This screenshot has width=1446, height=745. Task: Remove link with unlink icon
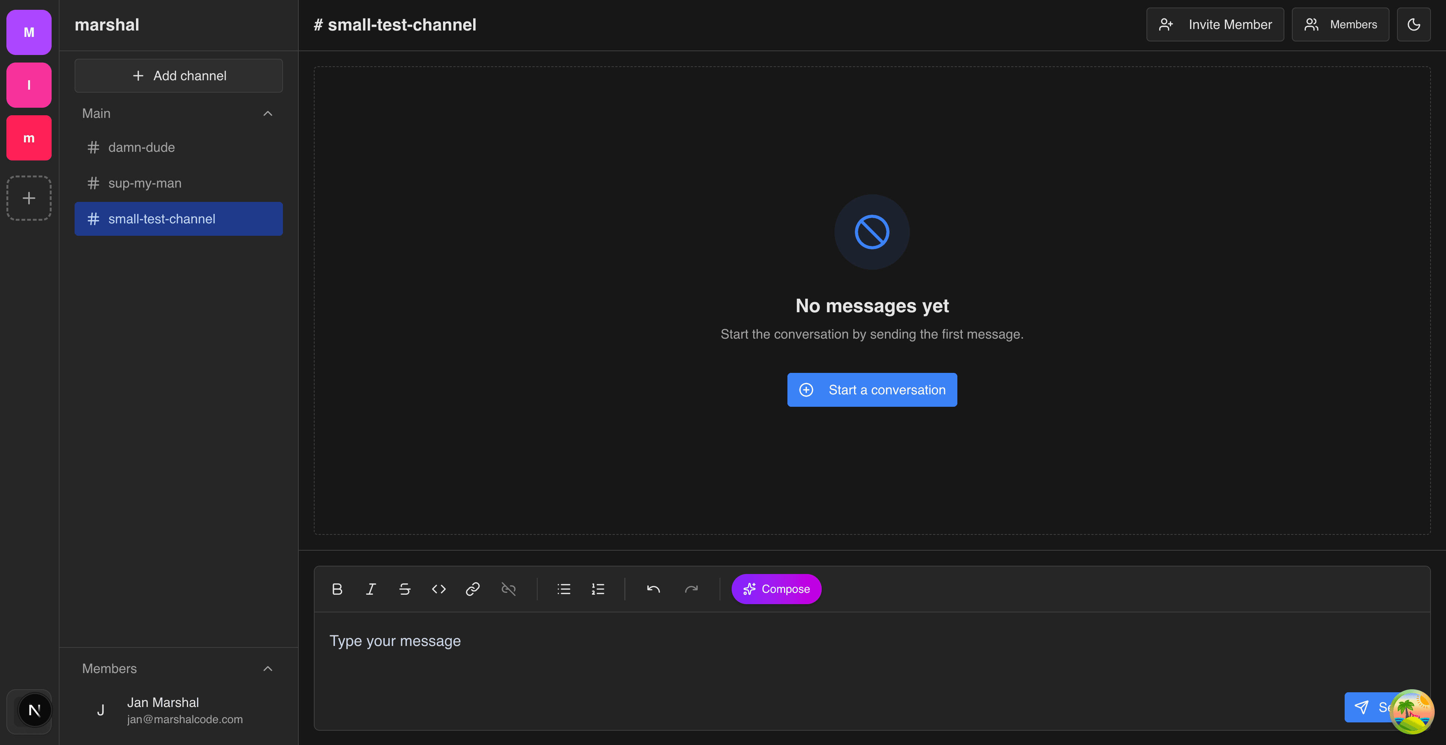(x=508, y=589)
